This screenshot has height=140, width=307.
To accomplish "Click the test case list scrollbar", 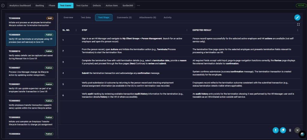I will (57, 63).
